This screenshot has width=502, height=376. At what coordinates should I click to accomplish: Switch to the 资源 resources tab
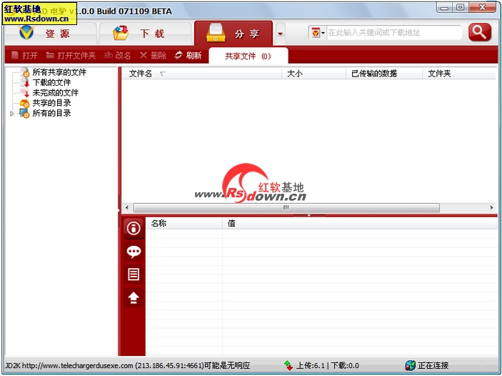(x=50, y=34)
